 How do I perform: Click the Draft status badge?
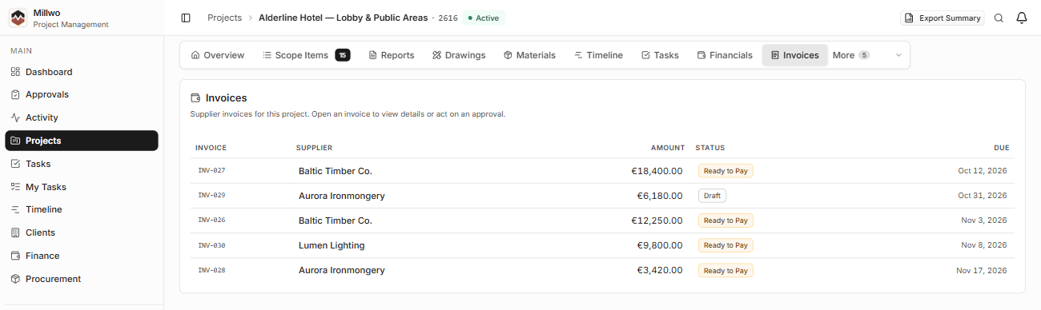(712, 196)
